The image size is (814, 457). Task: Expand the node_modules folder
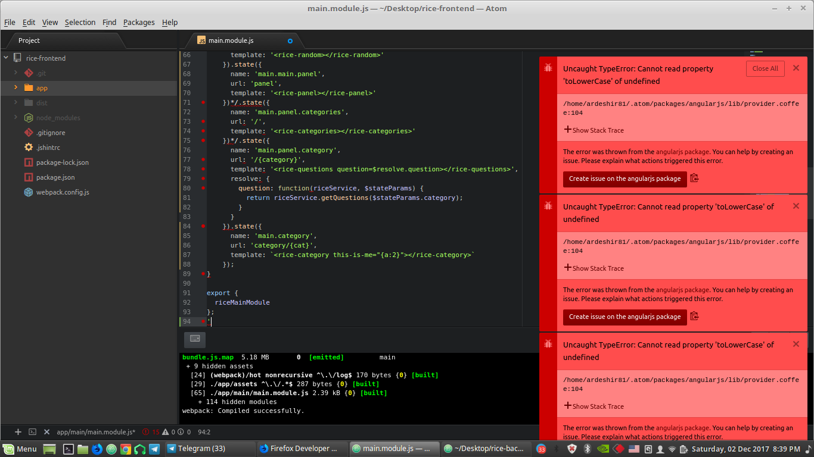tap(16, 118)
